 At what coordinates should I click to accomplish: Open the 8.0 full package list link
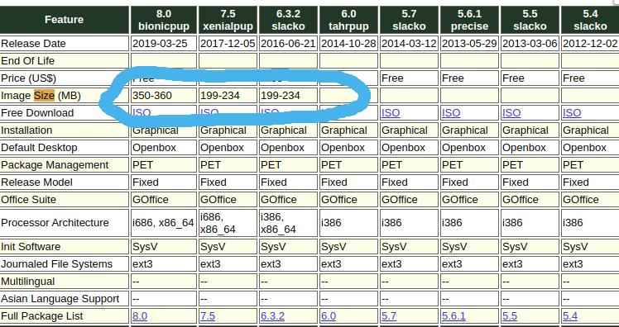(140, 316)
